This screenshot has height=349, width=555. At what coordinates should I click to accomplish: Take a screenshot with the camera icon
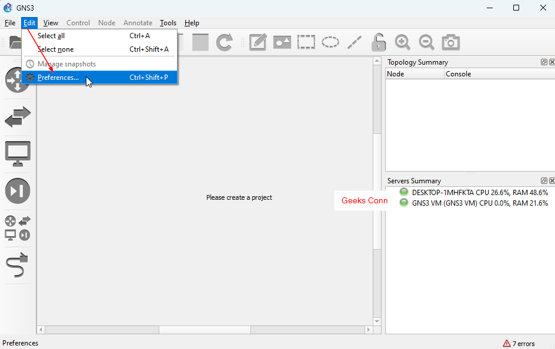click(x=451, y=42)
